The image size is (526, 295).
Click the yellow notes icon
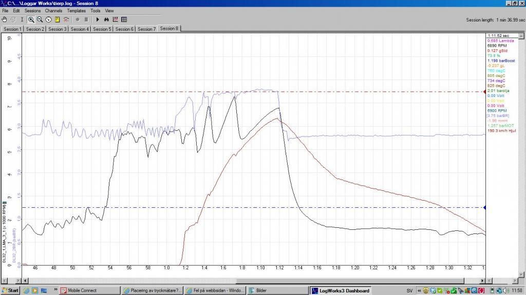coord(57,19)
